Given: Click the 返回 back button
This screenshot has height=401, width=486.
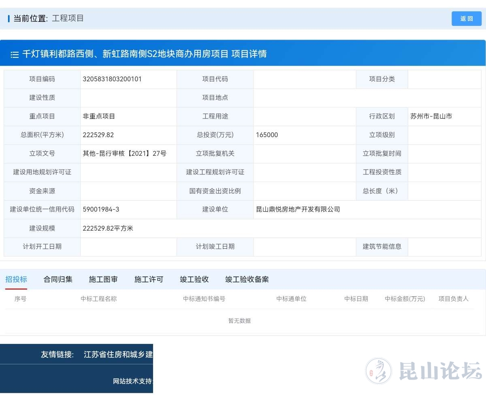Looking at the screenshot, I should click(466, 19).
